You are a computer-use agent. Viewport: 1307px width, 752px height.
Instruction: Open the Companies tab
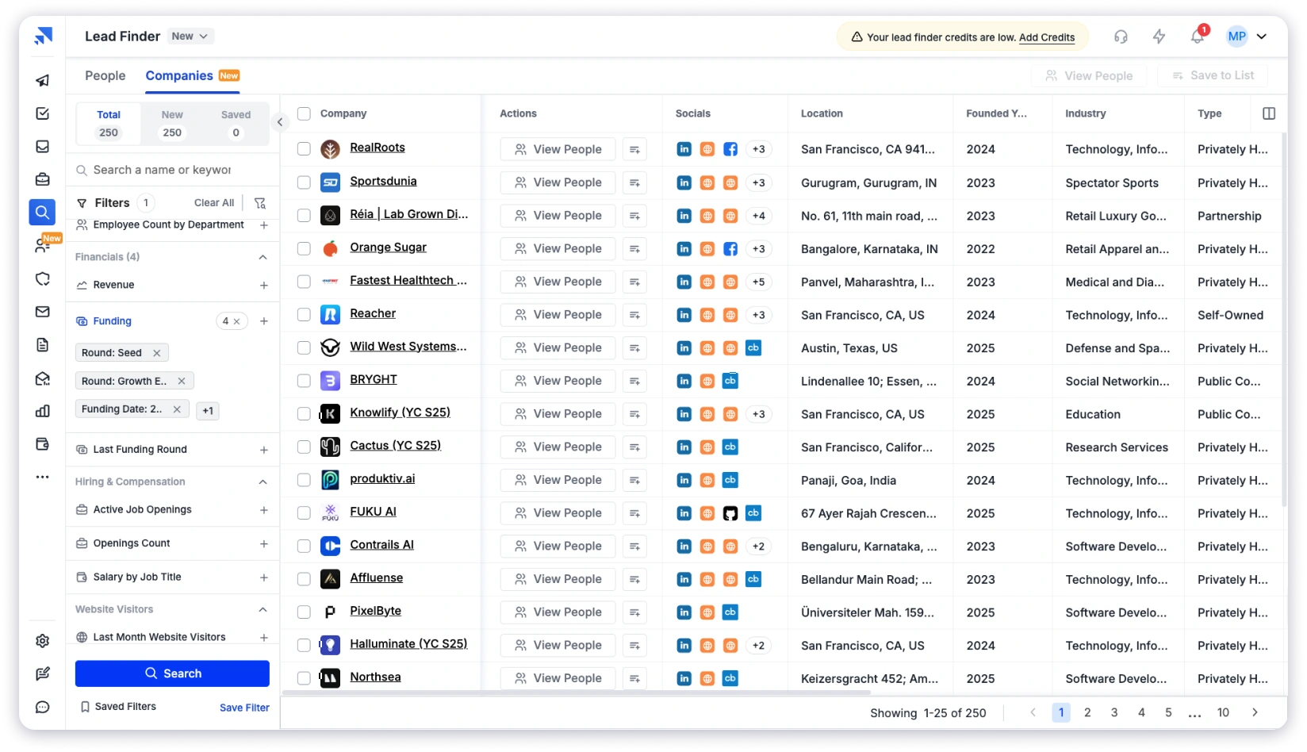(178, 75)
